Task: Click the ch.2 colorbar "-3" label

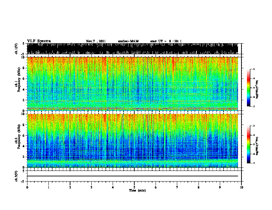Action: (x=253, y=126)
